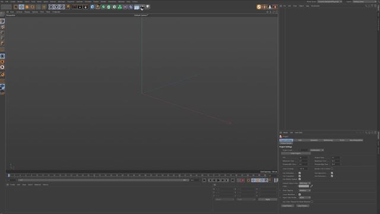380x214 pixels.
Task: Toggle Use Animation checkbox
Action: [299, 173]
